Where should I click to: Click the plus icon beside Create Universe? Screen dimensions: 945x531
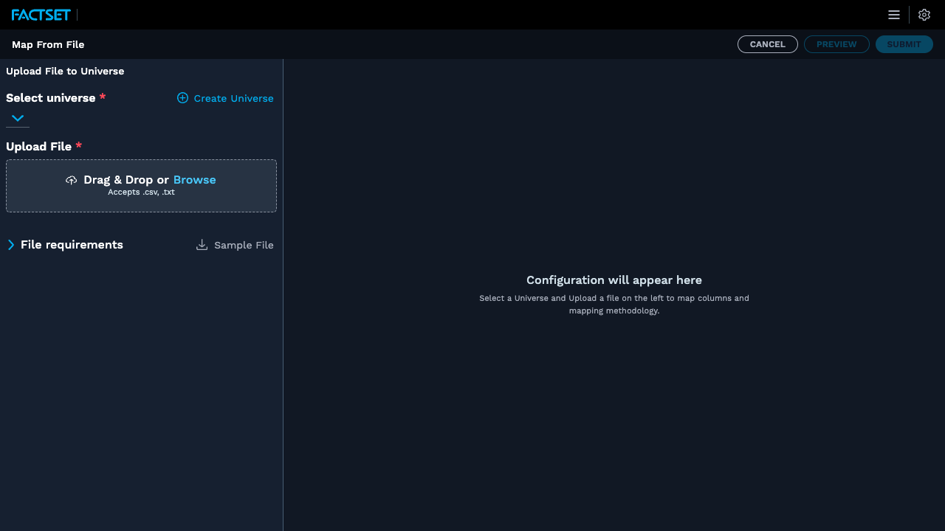pyautogui.click(x=182, y=98)
